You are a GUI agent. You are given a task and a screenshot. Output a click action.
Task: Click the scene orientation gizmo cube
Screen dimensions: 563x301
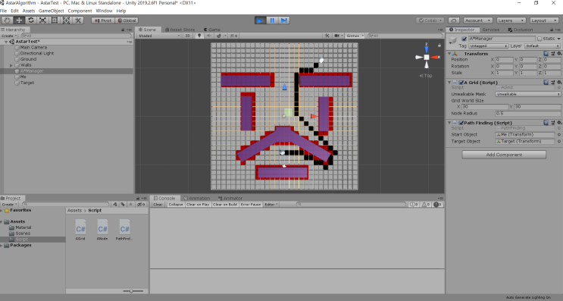(426, 57)
